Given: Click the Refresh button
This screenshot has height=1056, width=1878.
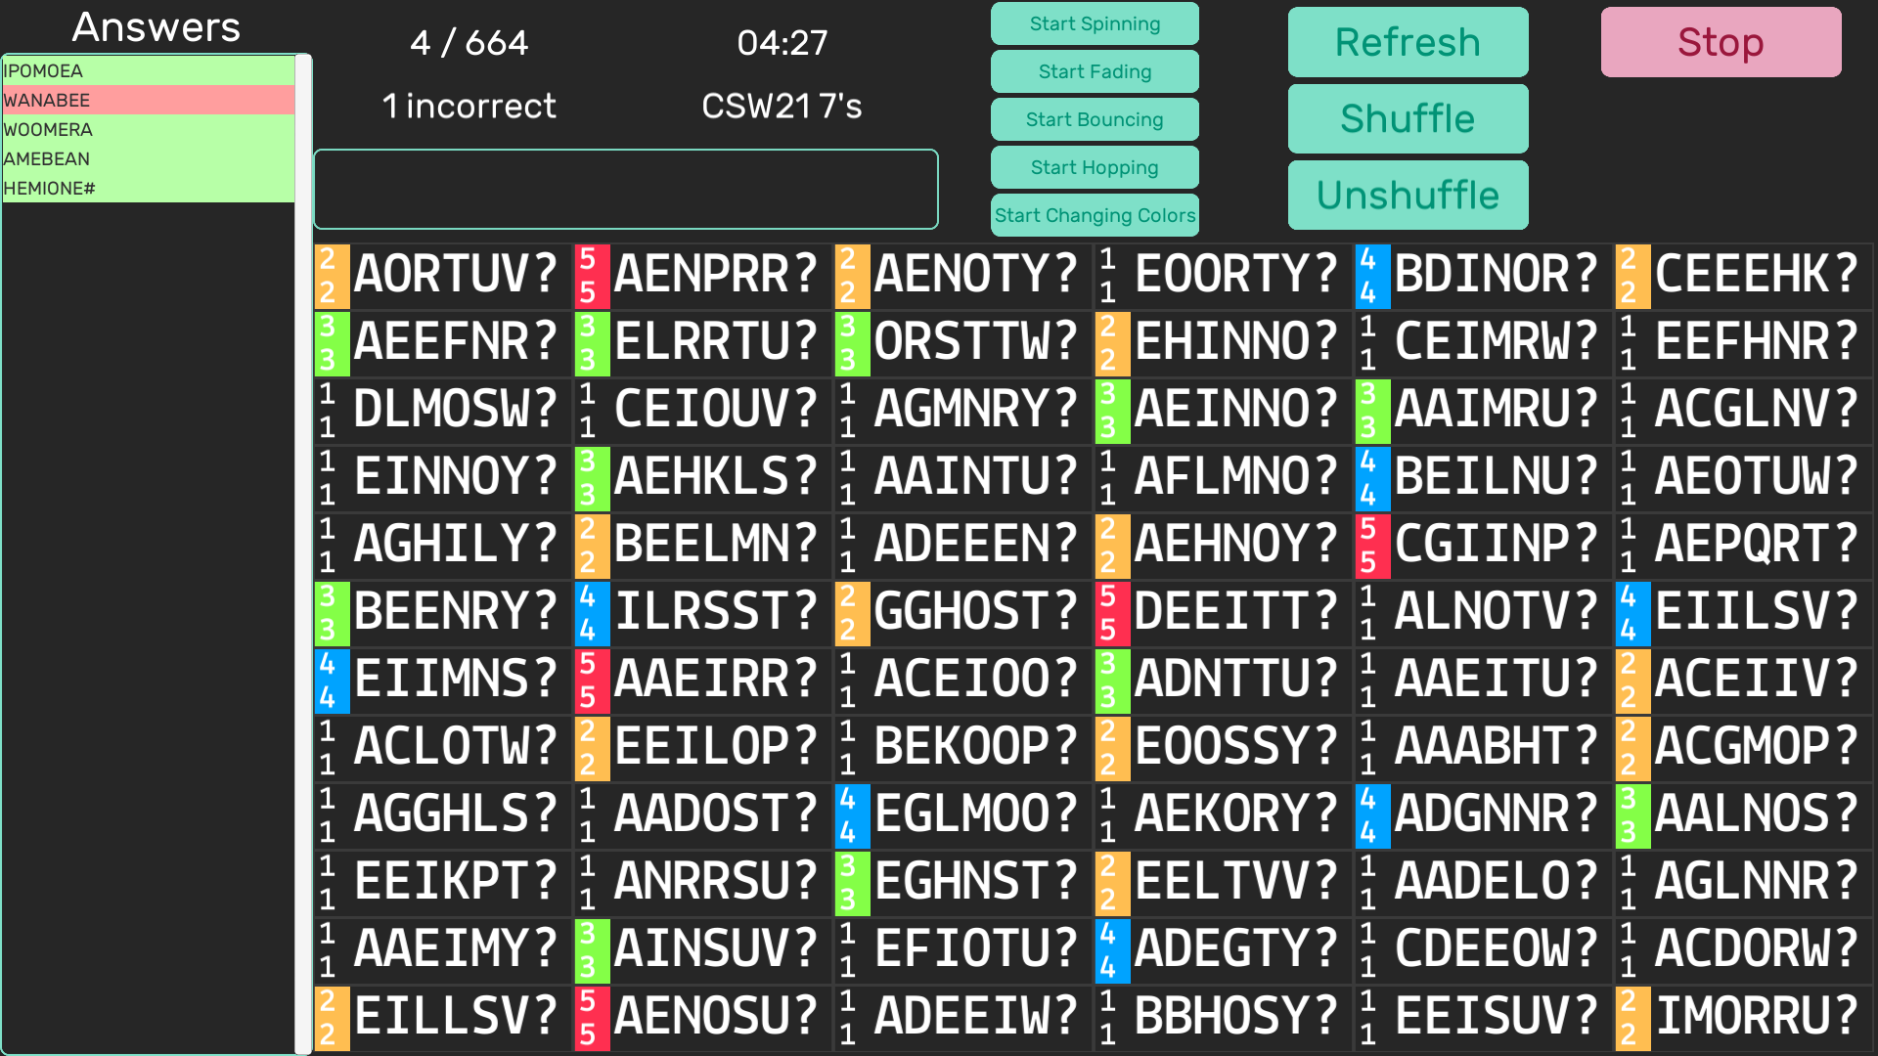Looking at the screenshot, I should click(x=1408, y=42).
